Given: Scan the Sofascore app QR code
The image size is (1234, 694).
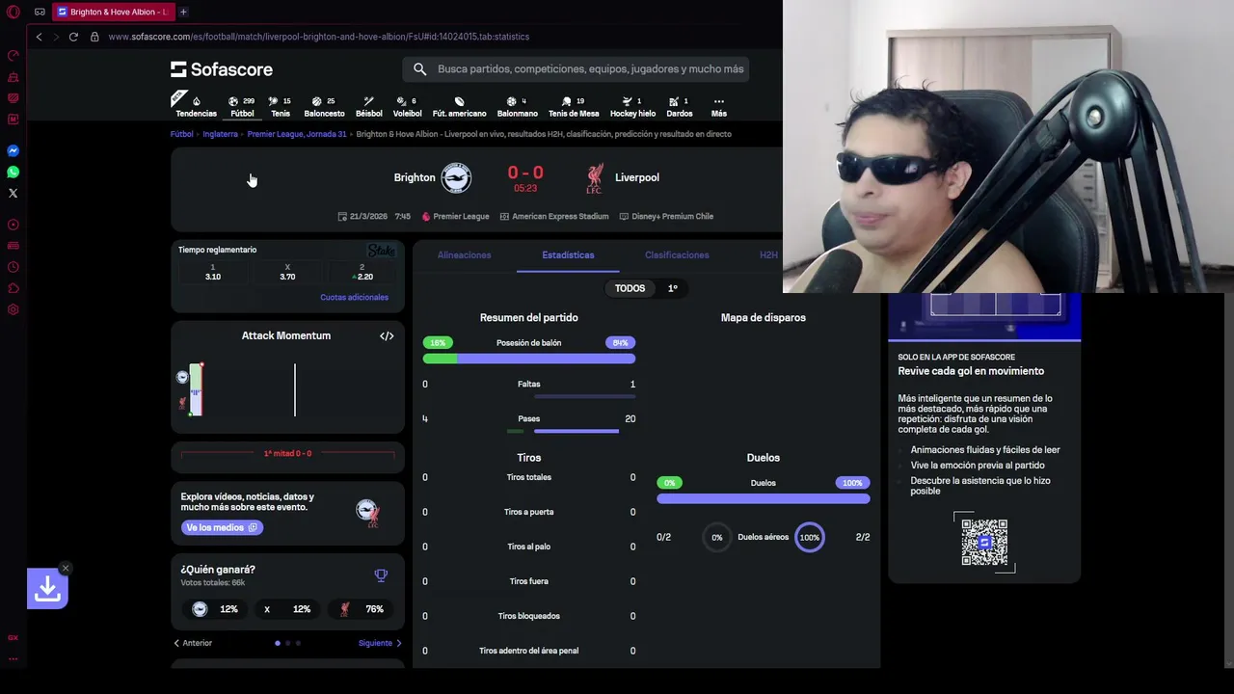Looking at the screenshot, I should pos(984,542).
